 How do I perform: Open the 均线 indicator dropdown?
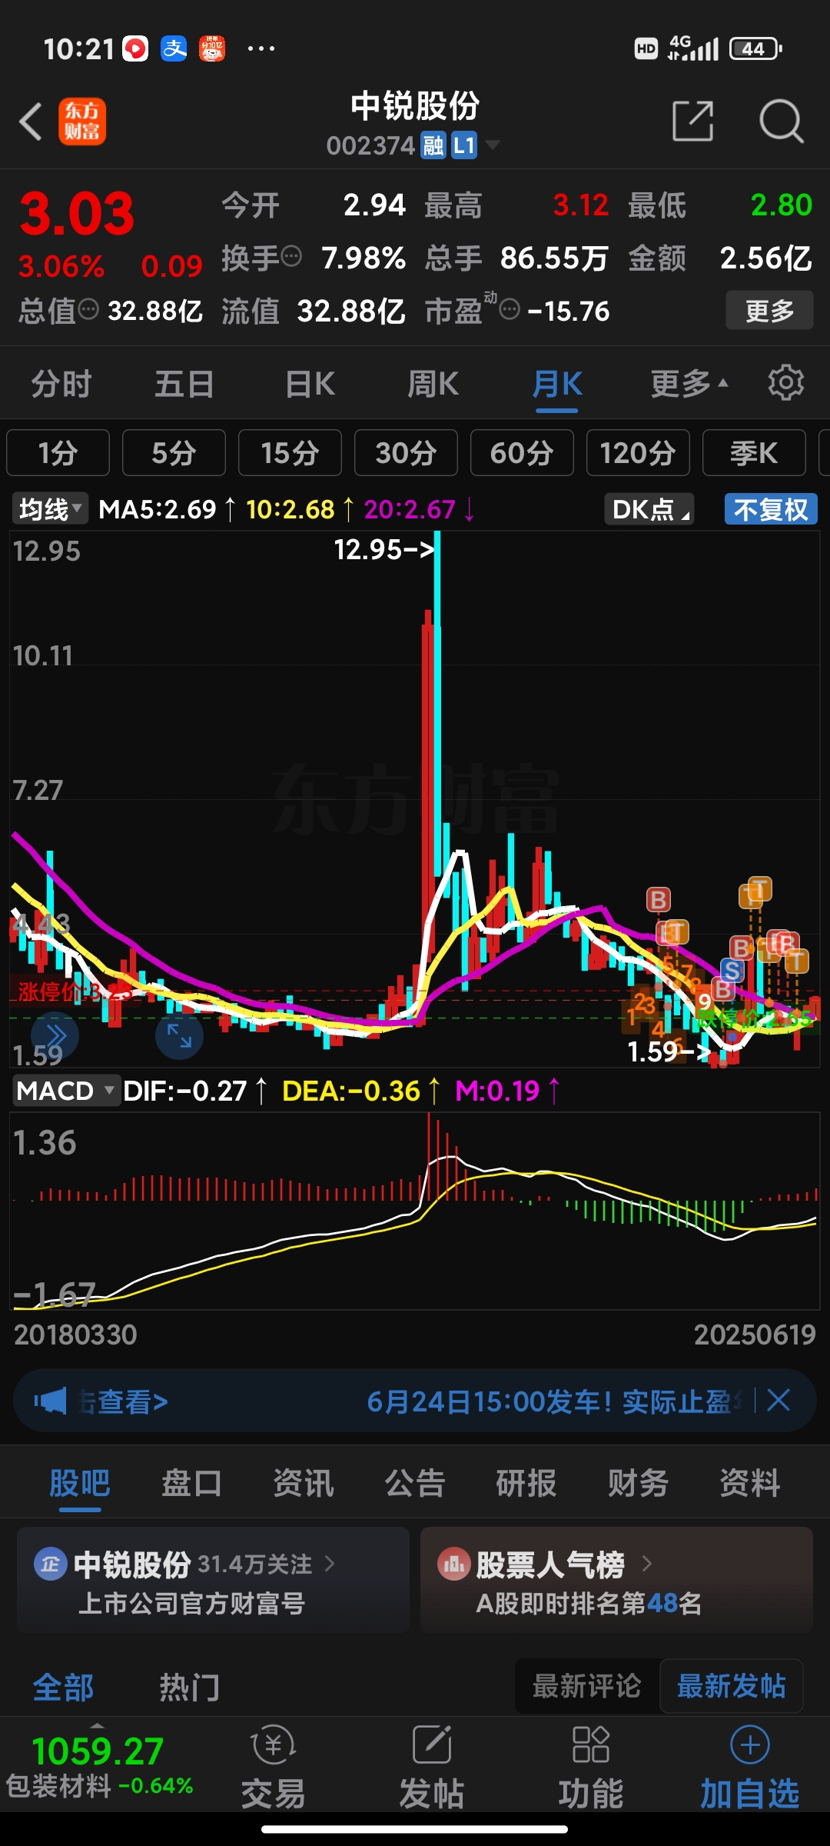tap(50, 509)
